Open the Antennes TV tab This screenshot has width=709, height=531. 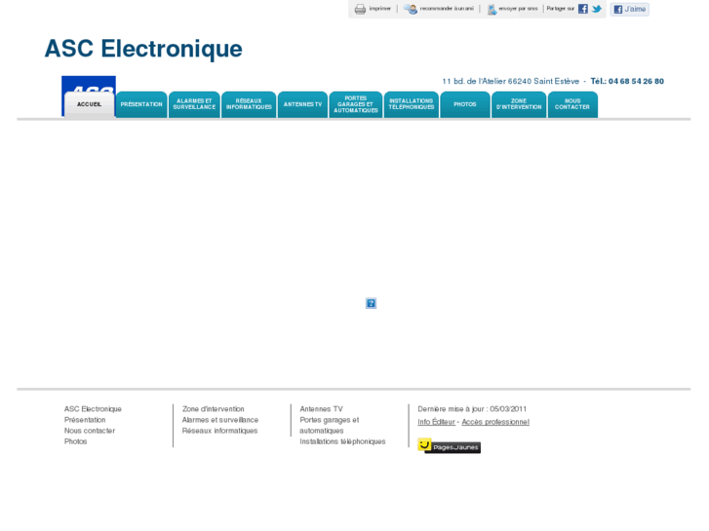click(x=302, y=104)
